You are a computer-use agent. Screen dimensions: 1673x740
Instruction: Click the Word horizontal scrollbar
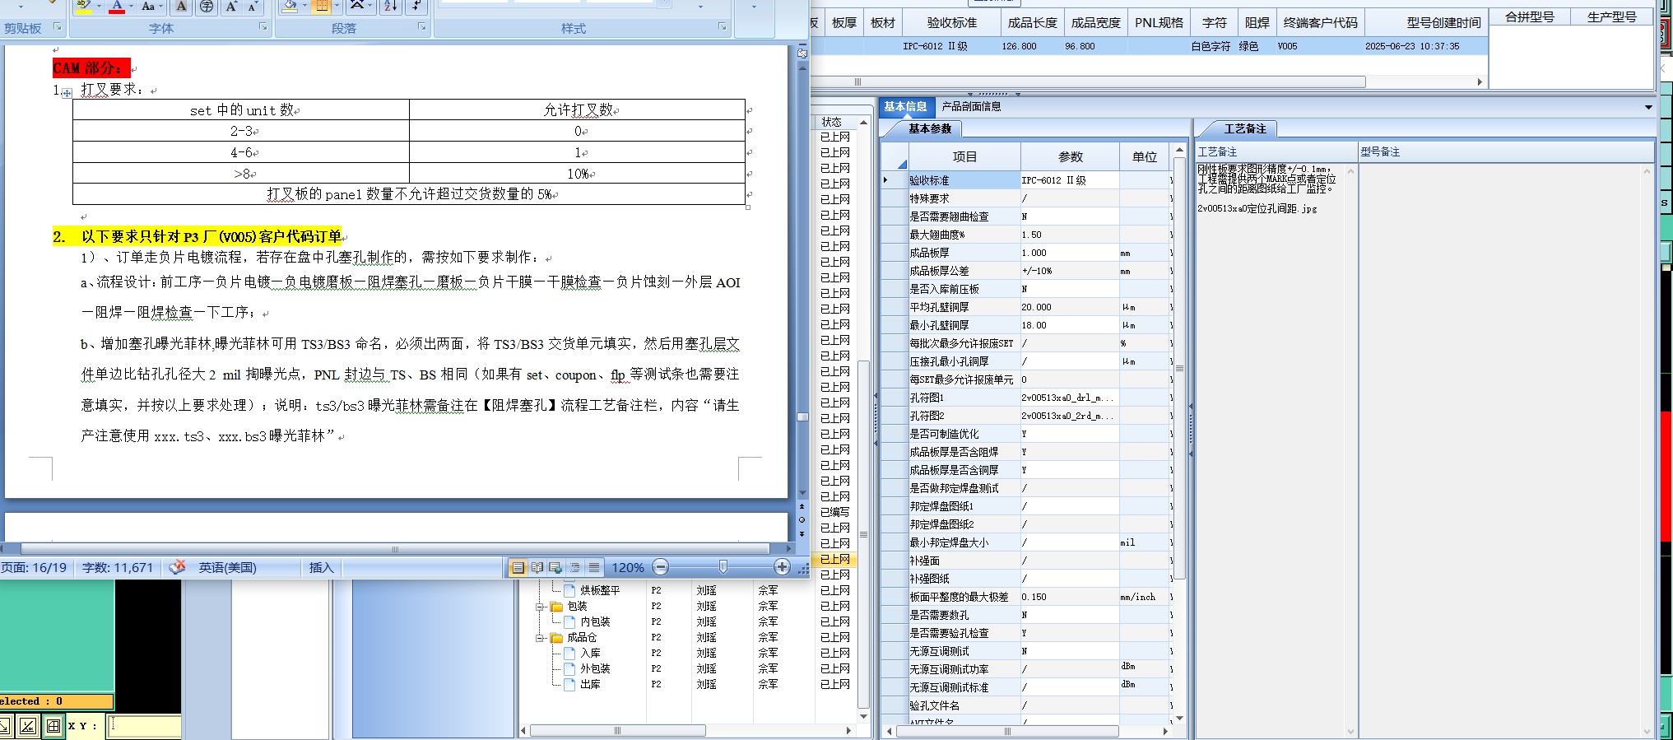coord(395,548)
